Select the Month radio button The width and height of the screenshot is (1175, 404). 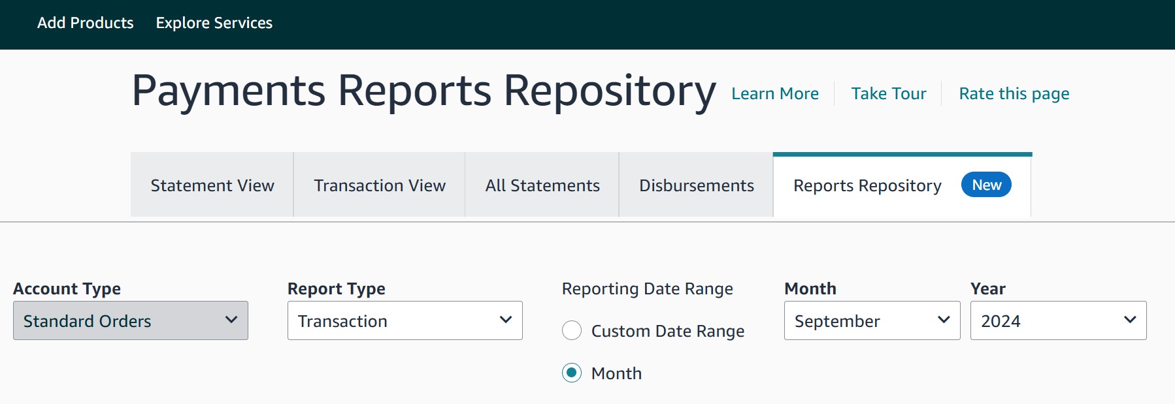point(572,373)
